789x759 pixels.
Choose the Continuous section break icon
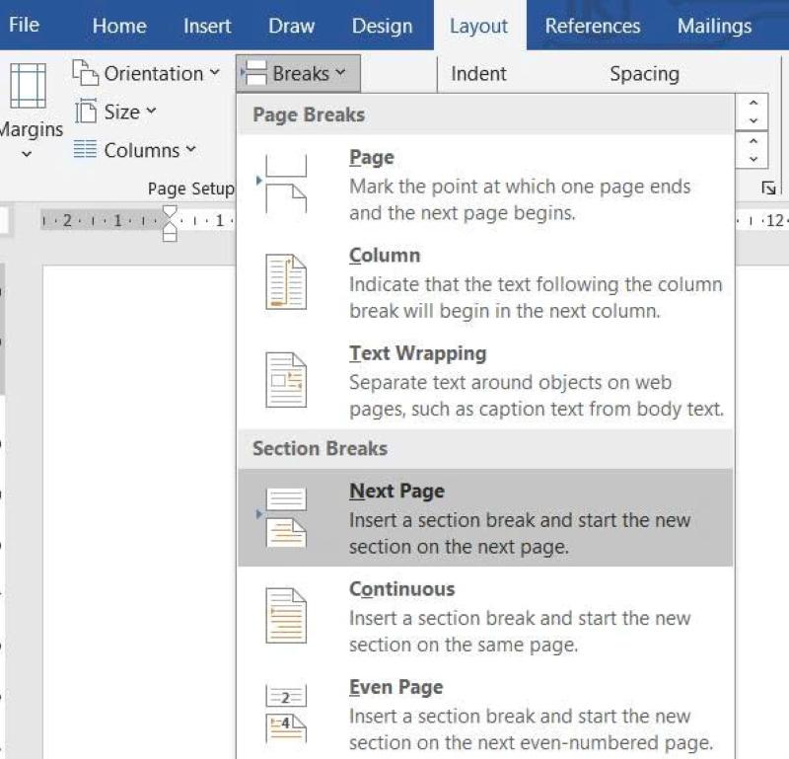pyautogui.click(x=286, y=616)
